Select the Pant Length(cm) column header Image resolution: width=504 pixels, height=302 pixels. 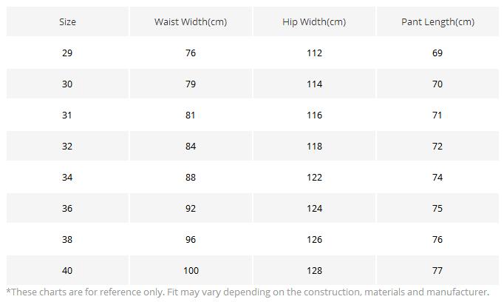[437, 22]
